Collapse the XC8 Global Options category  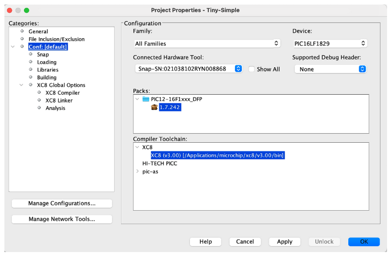tap(13, 85)
